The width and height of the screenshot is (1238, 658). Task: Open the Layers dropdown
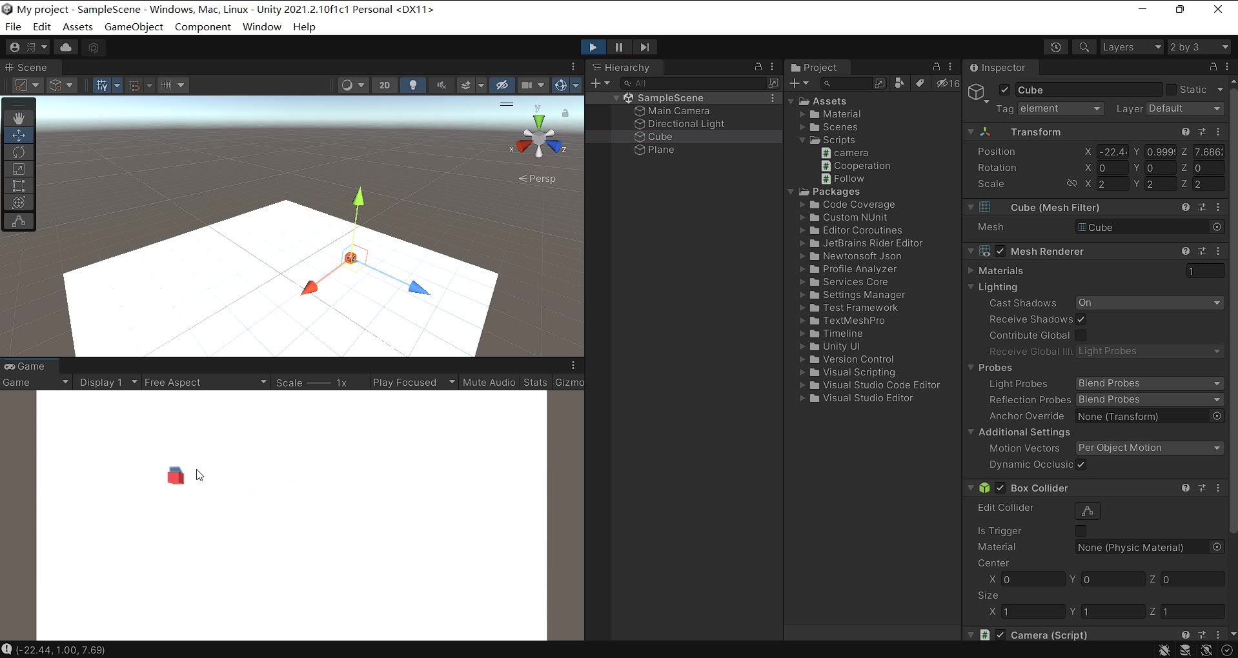[1131, 47]
